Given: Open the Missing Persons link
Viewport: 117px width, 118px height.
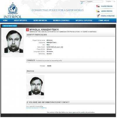Looking at the screenshot, I should tap(107, 11).
